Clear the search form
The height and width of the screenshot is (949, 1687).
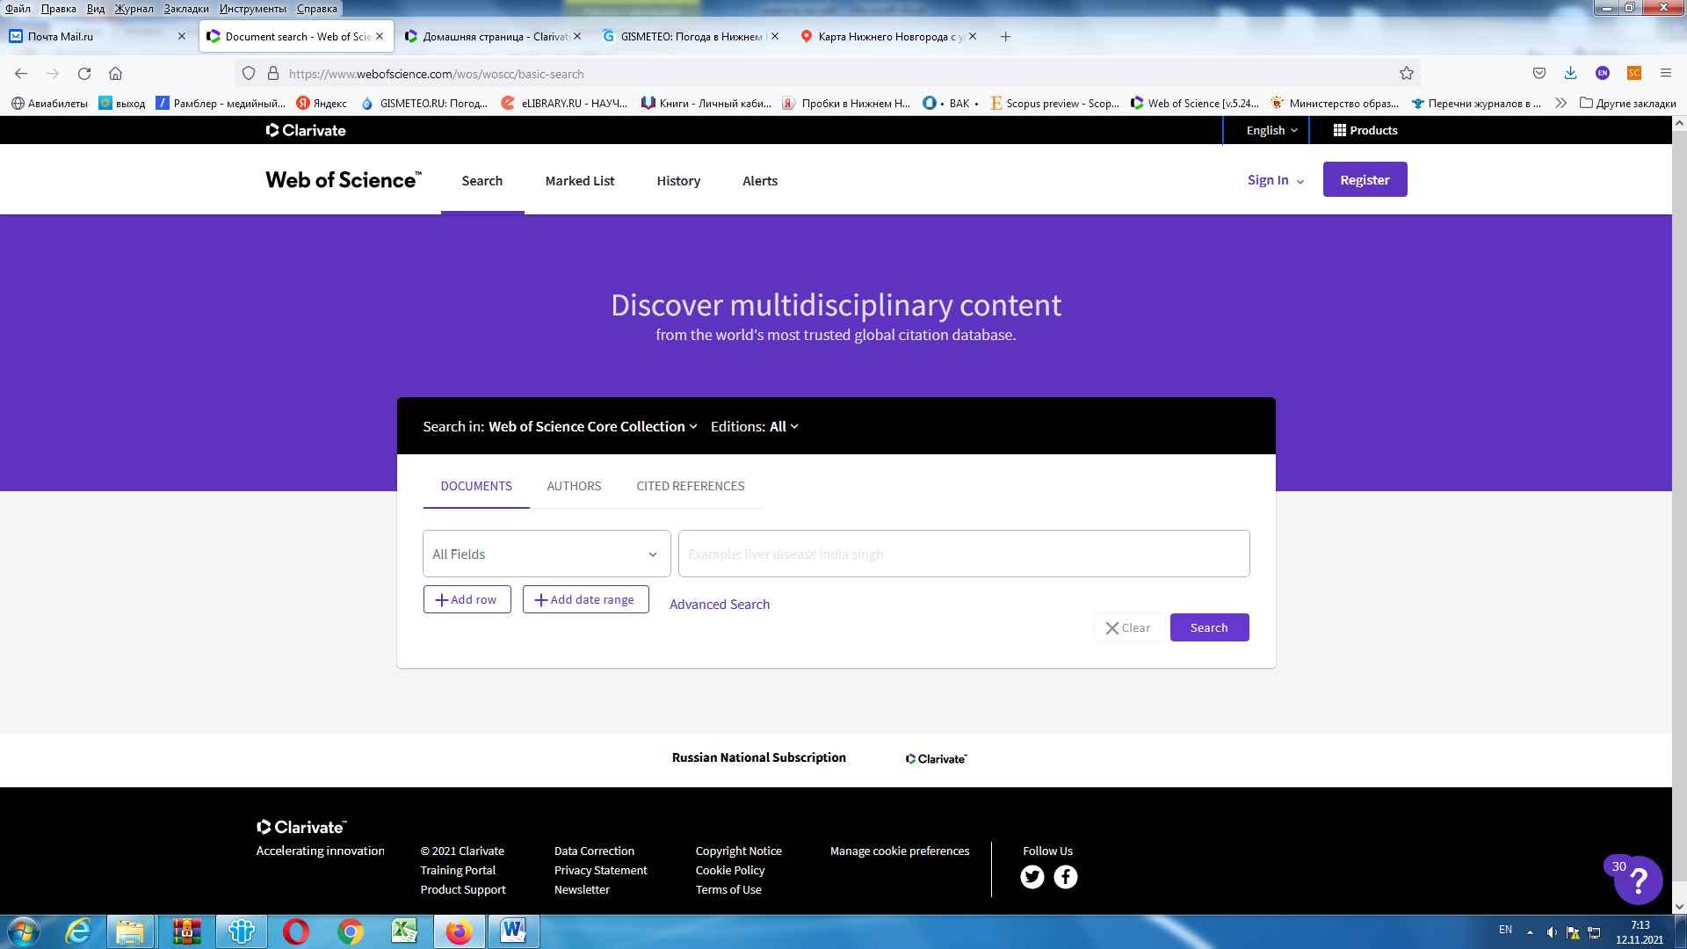pyautogui.click(x=1129, y=627)
